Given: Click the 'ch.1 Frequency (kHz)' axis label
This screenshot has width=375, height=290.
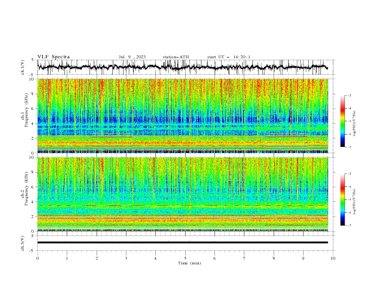Looking at the screenshot, I should pyautogui.click(x=24, y=109).
